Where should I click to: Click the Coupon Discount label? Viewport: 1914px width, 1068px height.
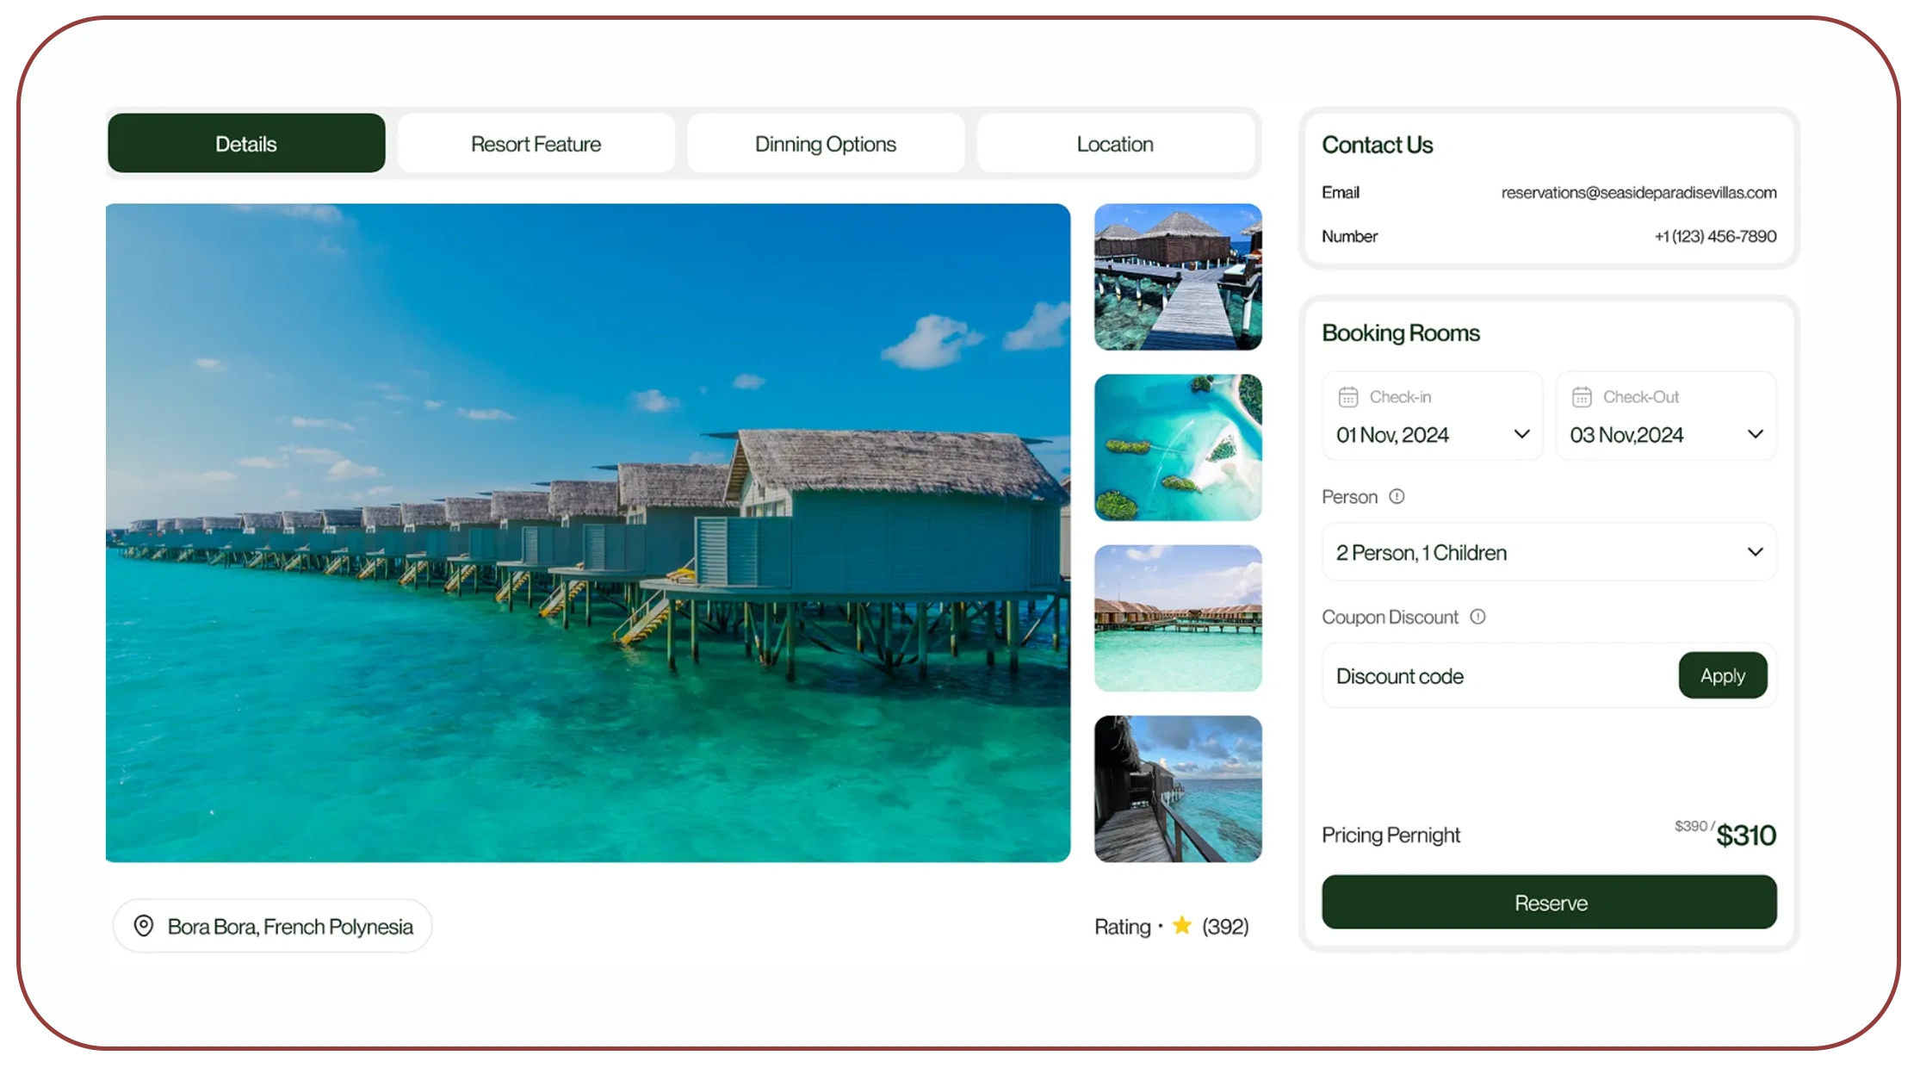click(x=1390, y=618)
